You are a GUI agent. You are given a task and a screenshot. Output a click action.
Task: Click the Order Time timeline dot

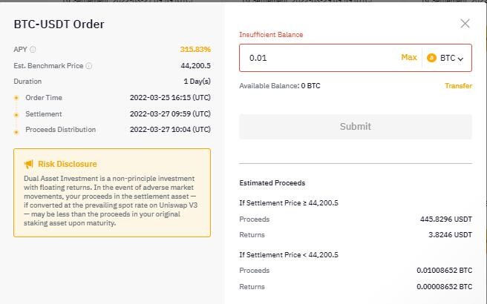16,98
